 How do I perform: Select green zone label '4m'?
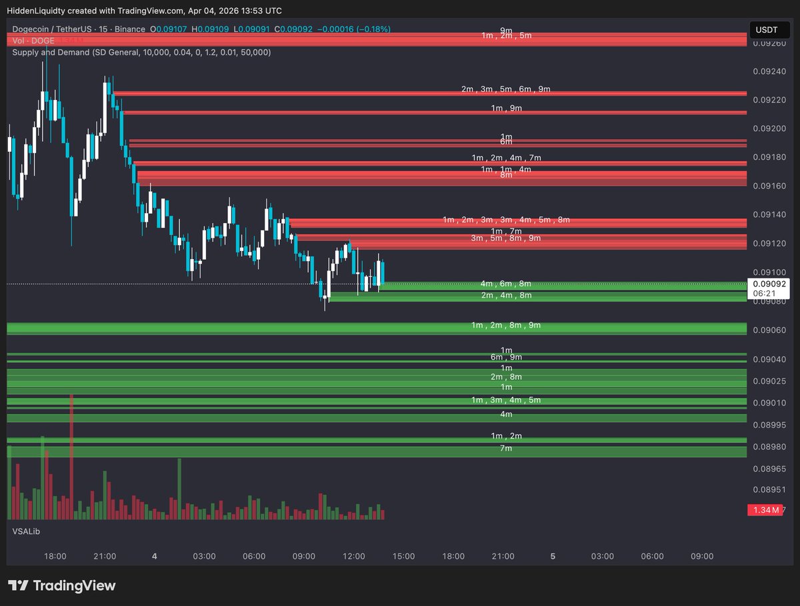(x=506, y=414)
